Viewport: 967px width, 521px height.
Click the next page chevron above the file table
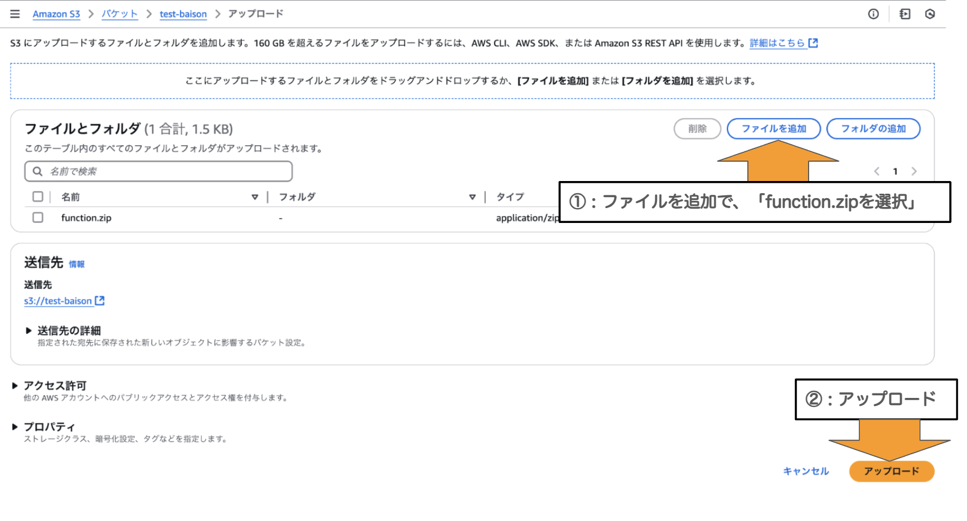[915, 171]
